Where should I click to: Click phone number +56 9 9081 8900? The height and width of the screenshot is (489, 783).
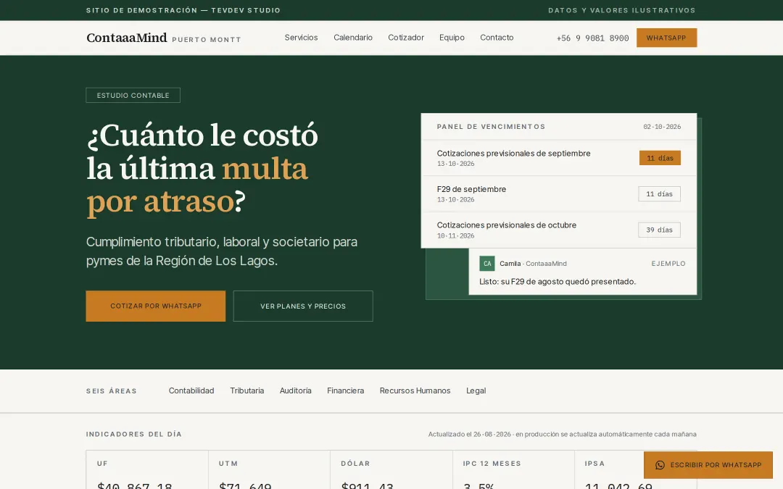pos(593,38)
